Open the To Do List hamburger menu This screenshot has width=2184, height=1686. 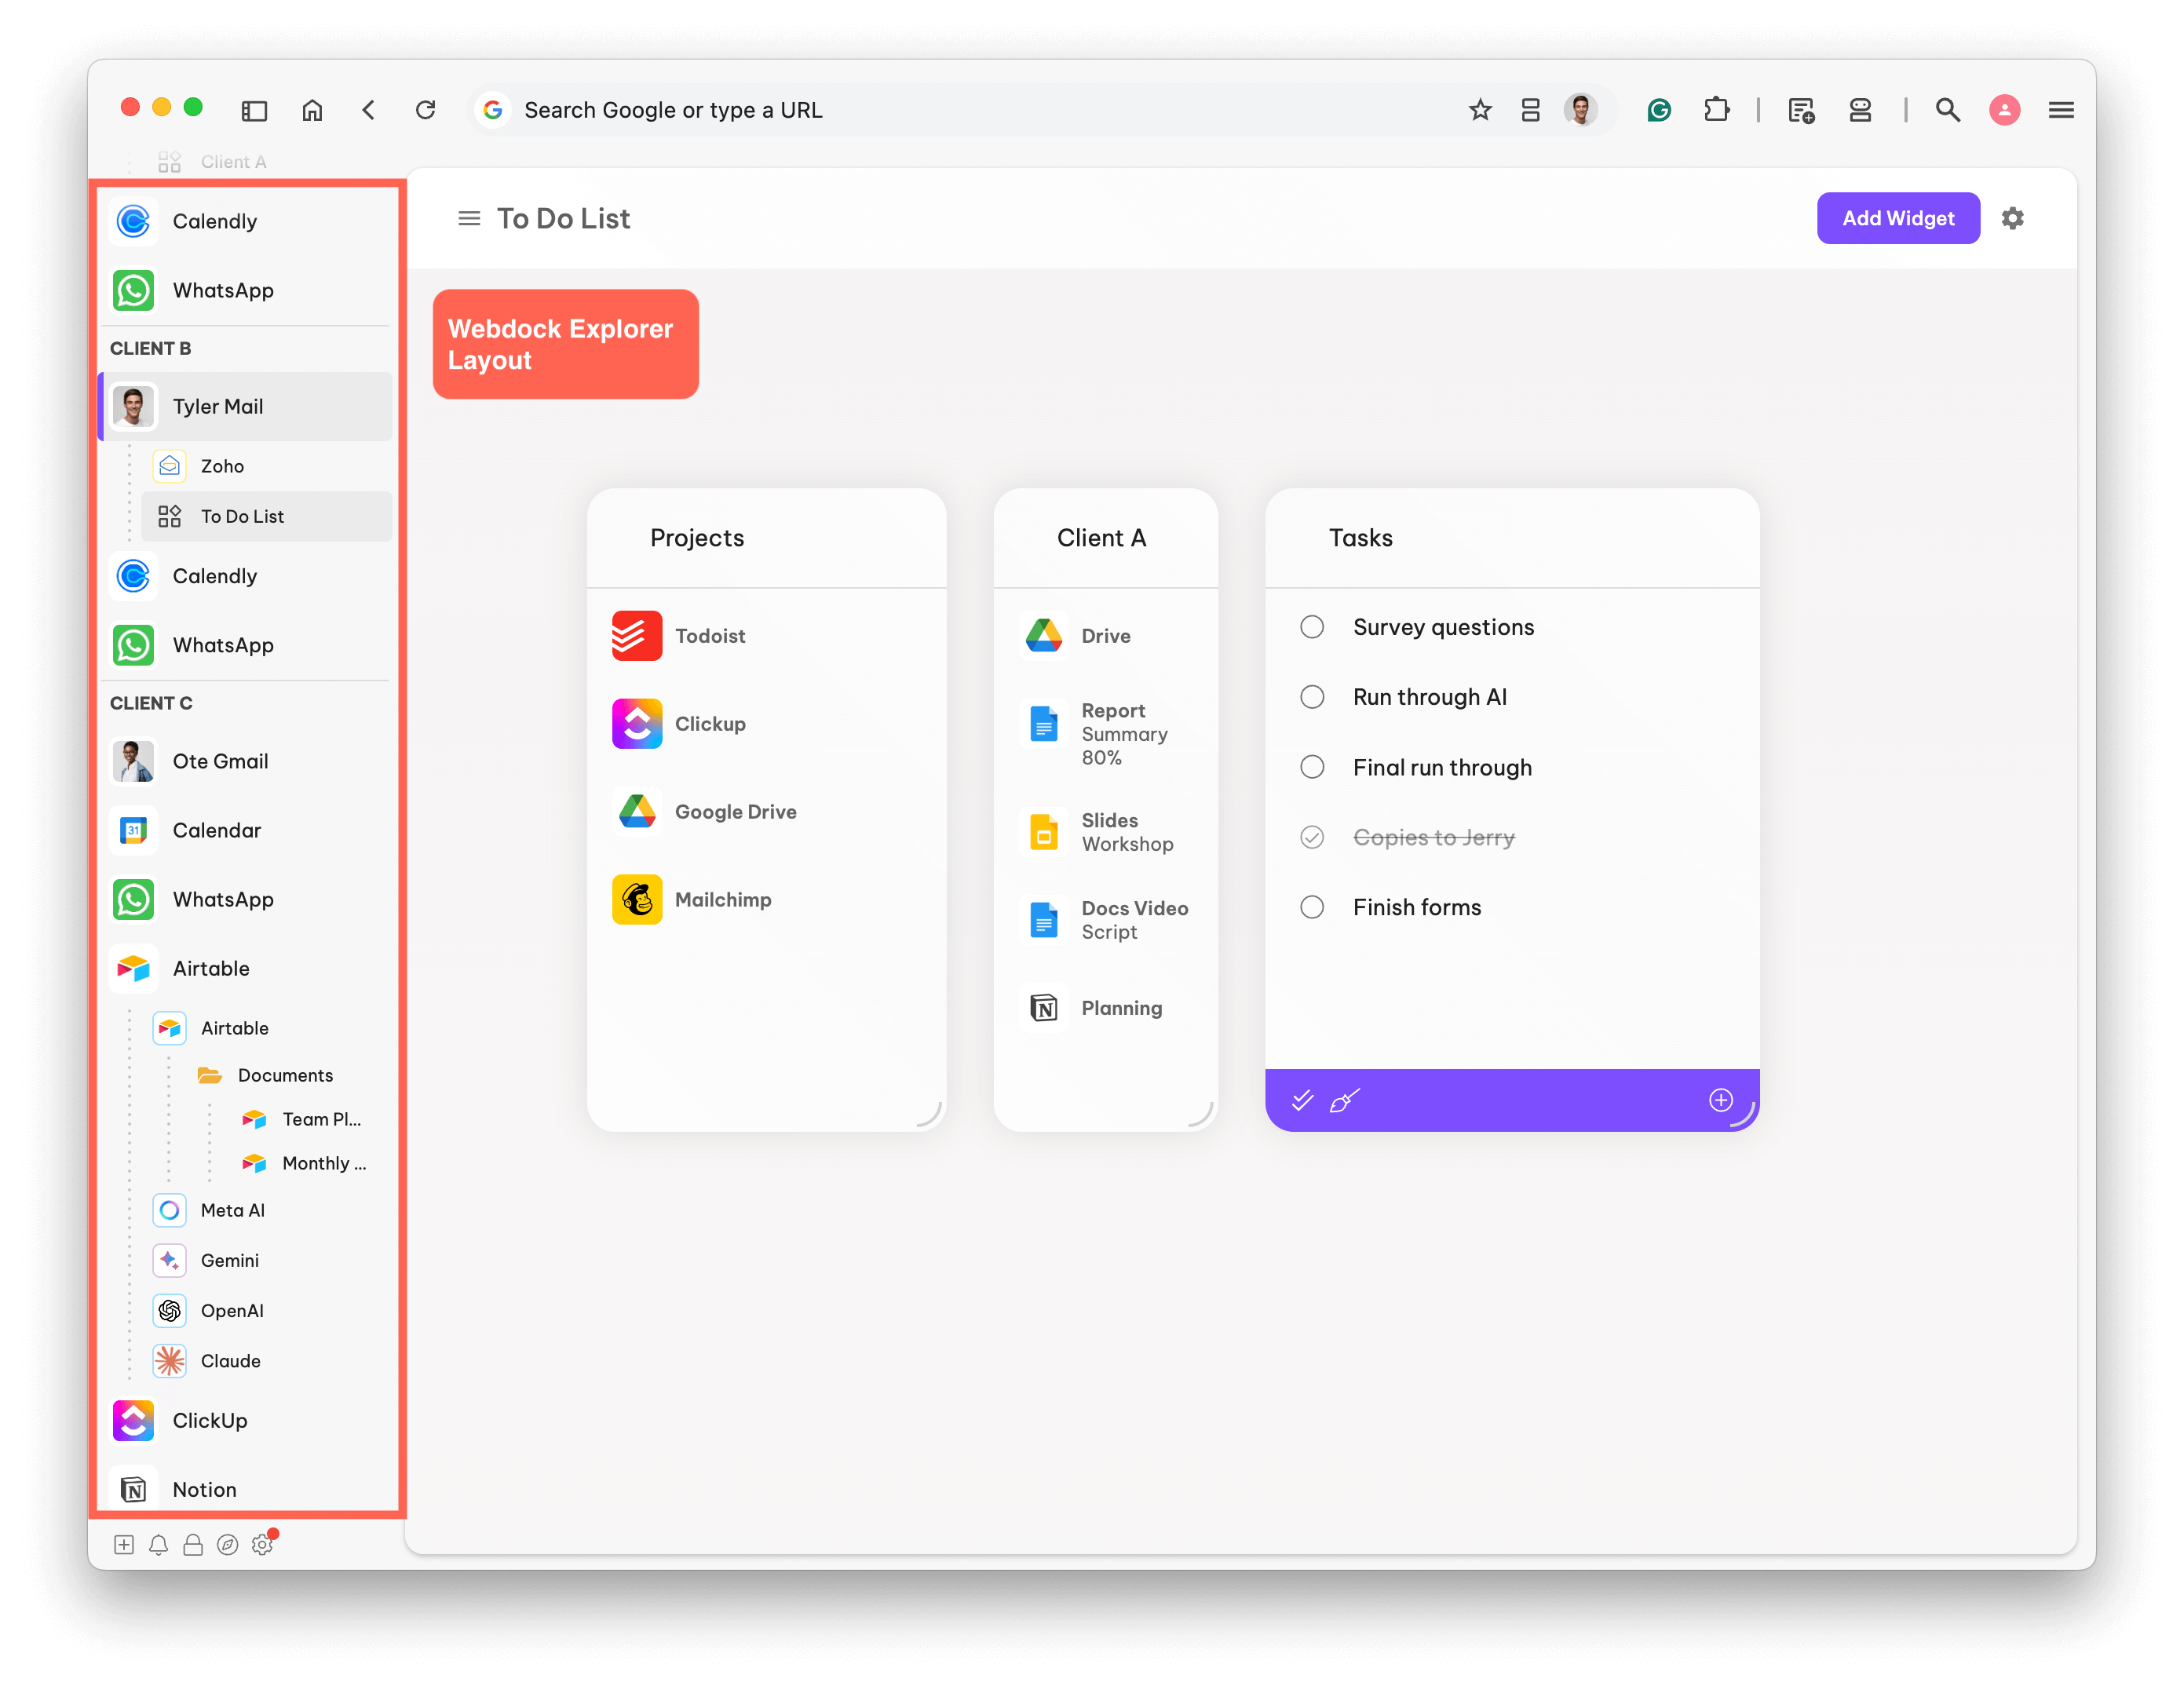point(468,218)
